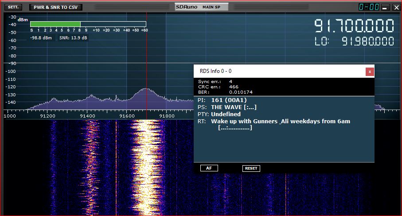402x216 pixels.
Task: Click the bright waterfall signal at 91700
Action: [x=147, y=167]
